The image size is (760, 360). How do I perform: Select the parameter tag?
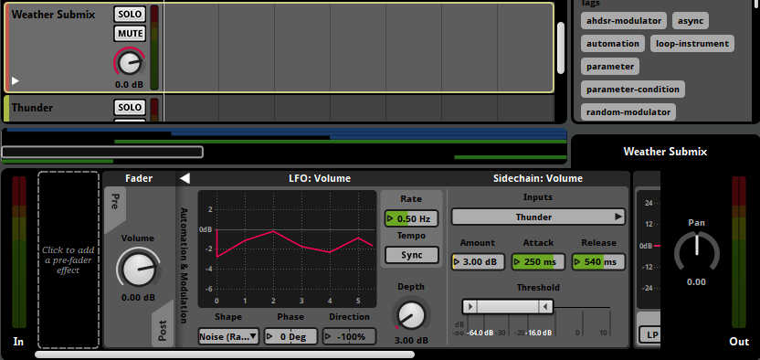pyautogui.click(x=610, y=67)
